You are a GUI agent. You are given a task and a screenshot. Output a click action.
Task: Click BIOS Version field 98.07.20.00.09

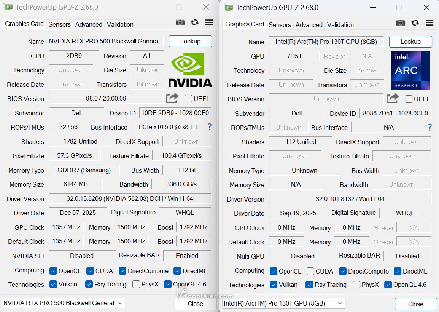[106, 98]
